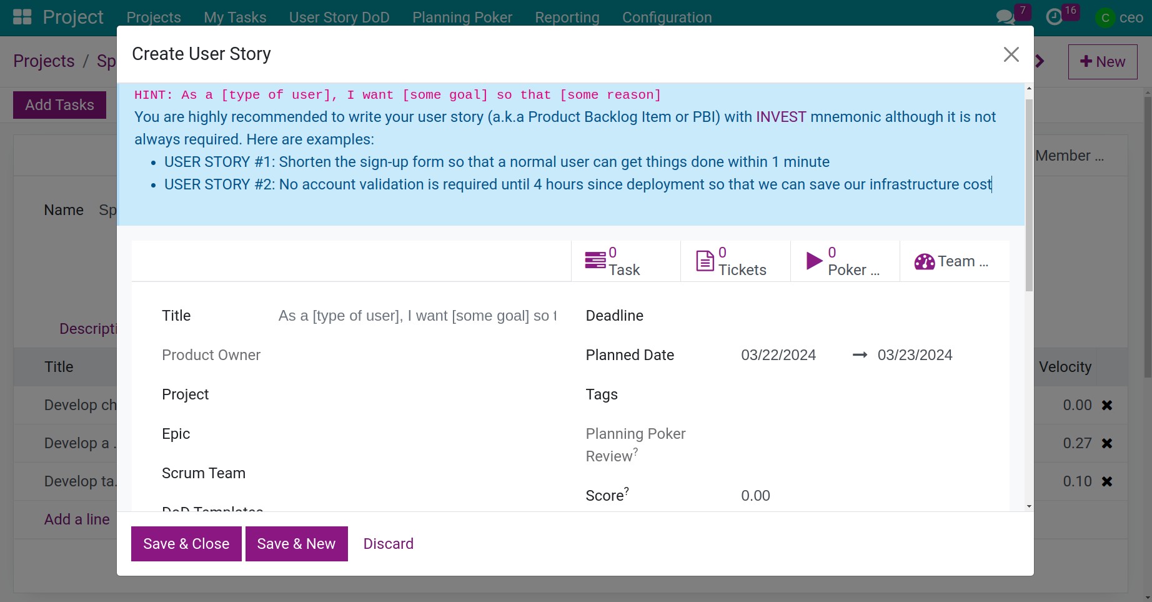Set the planned start date 03/22/2024
The image size is (1152, 602).
778,355
